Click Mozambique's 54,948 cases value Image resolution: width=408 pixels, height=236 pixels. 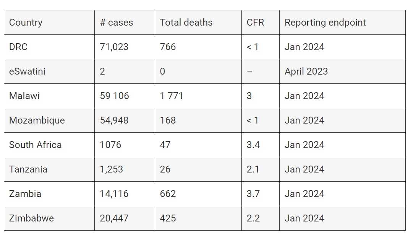tap(114, 120)
